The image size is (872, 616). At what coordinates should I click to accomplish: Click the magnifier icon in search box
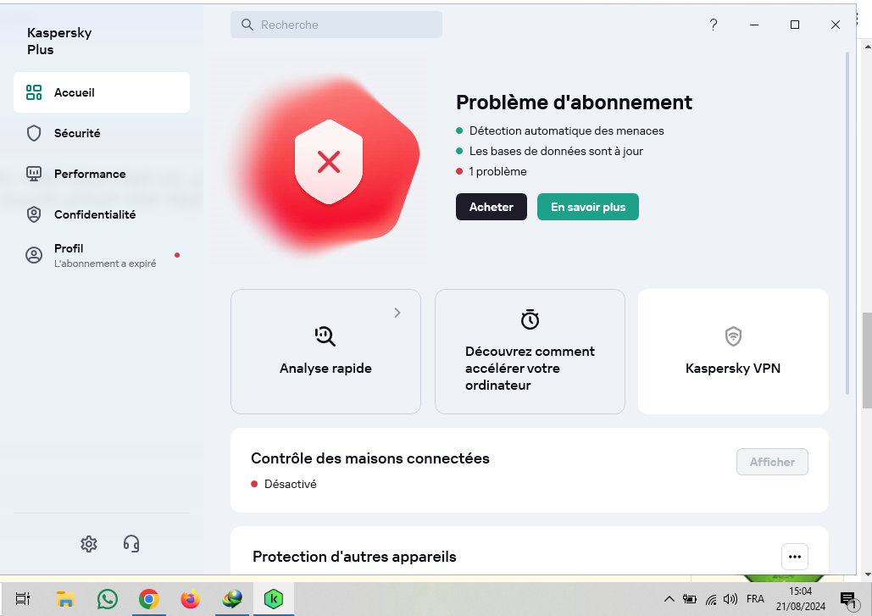point(247,25)
